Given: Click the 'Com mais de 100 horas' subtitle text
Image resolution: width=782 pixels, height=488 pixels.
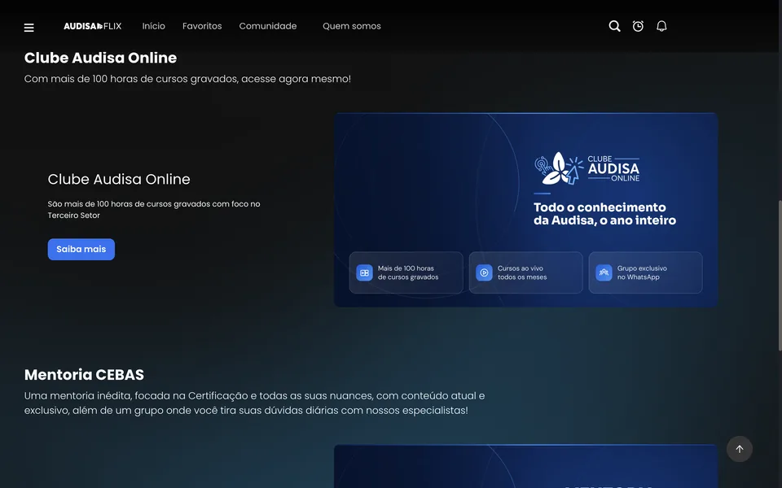Looking at the screenshot, I should tap(187, 79).
